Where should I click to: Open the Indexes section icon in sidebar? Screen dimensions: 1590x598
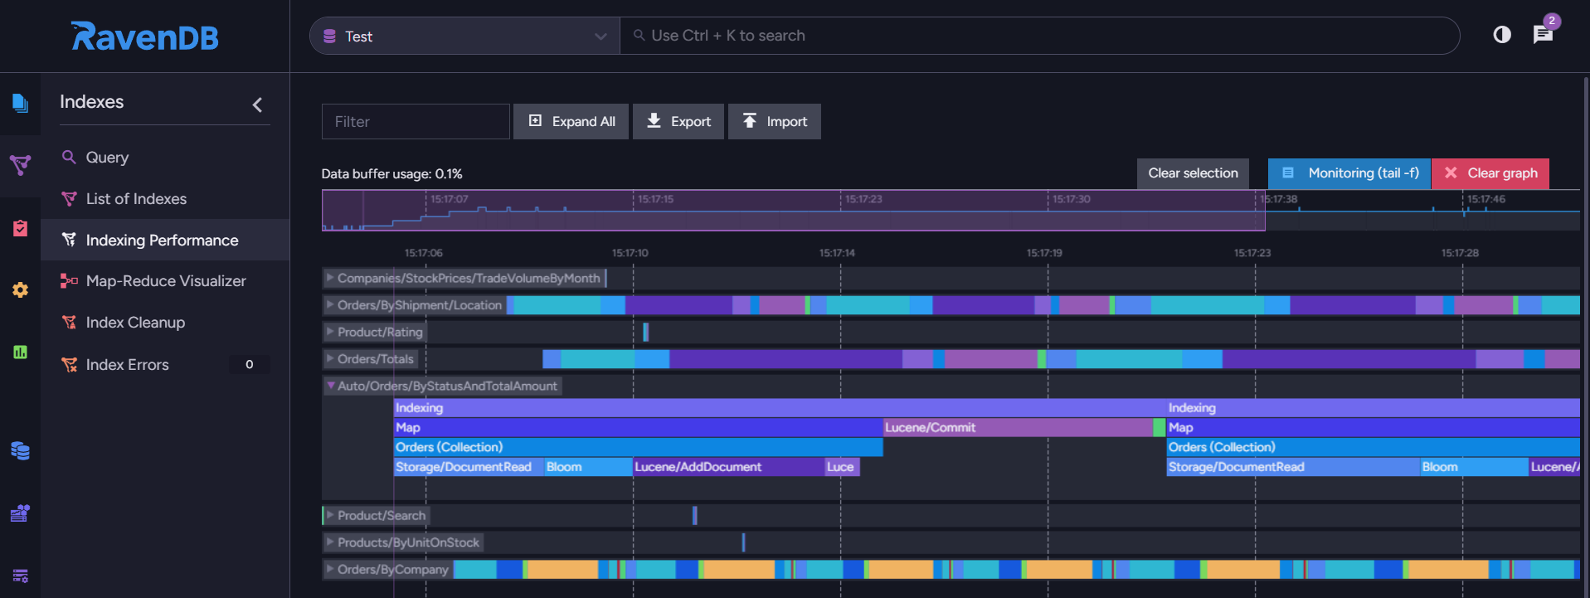pos(20,165)
